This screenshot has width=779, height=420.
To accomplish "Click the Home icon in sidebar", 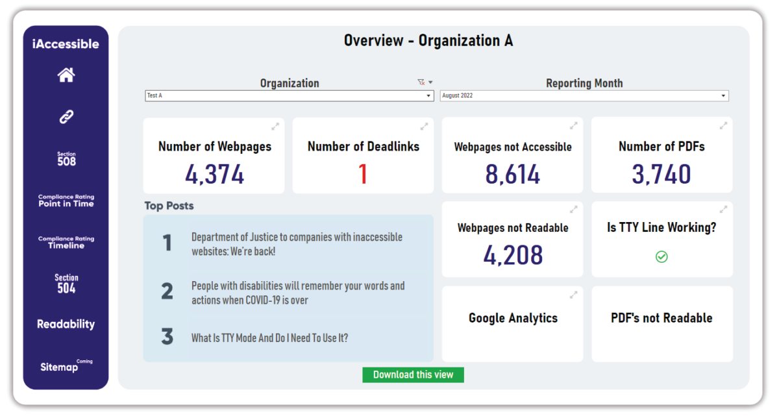I will (66, 75).
